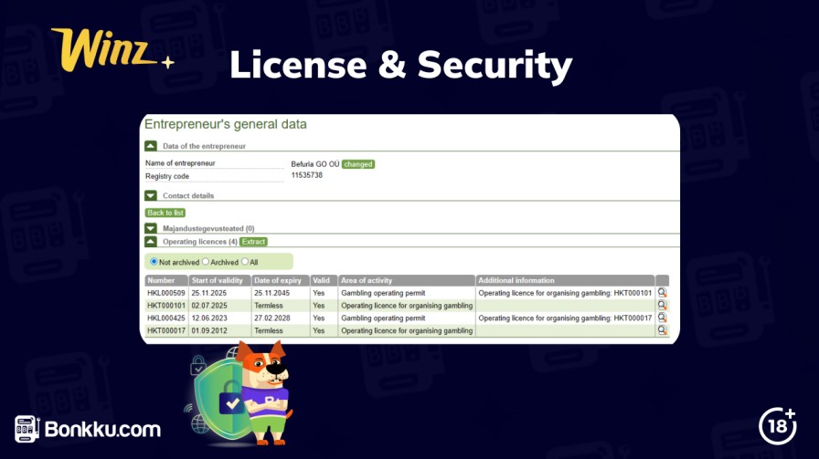
Task: Click the Name of entrepreneur label
Action: [180, 163]
